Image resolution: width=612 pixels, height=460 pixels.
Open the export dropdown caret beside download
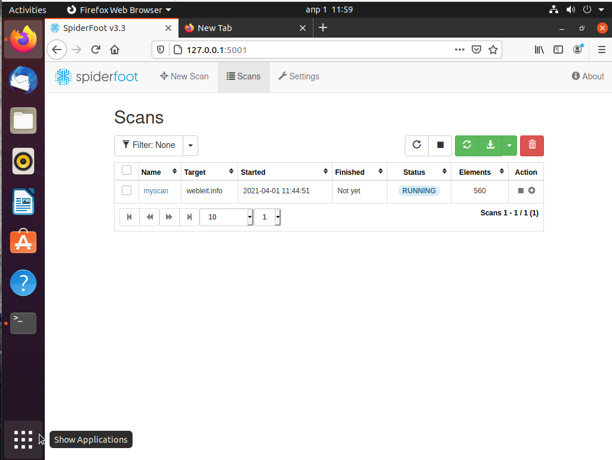coord(509,146)
